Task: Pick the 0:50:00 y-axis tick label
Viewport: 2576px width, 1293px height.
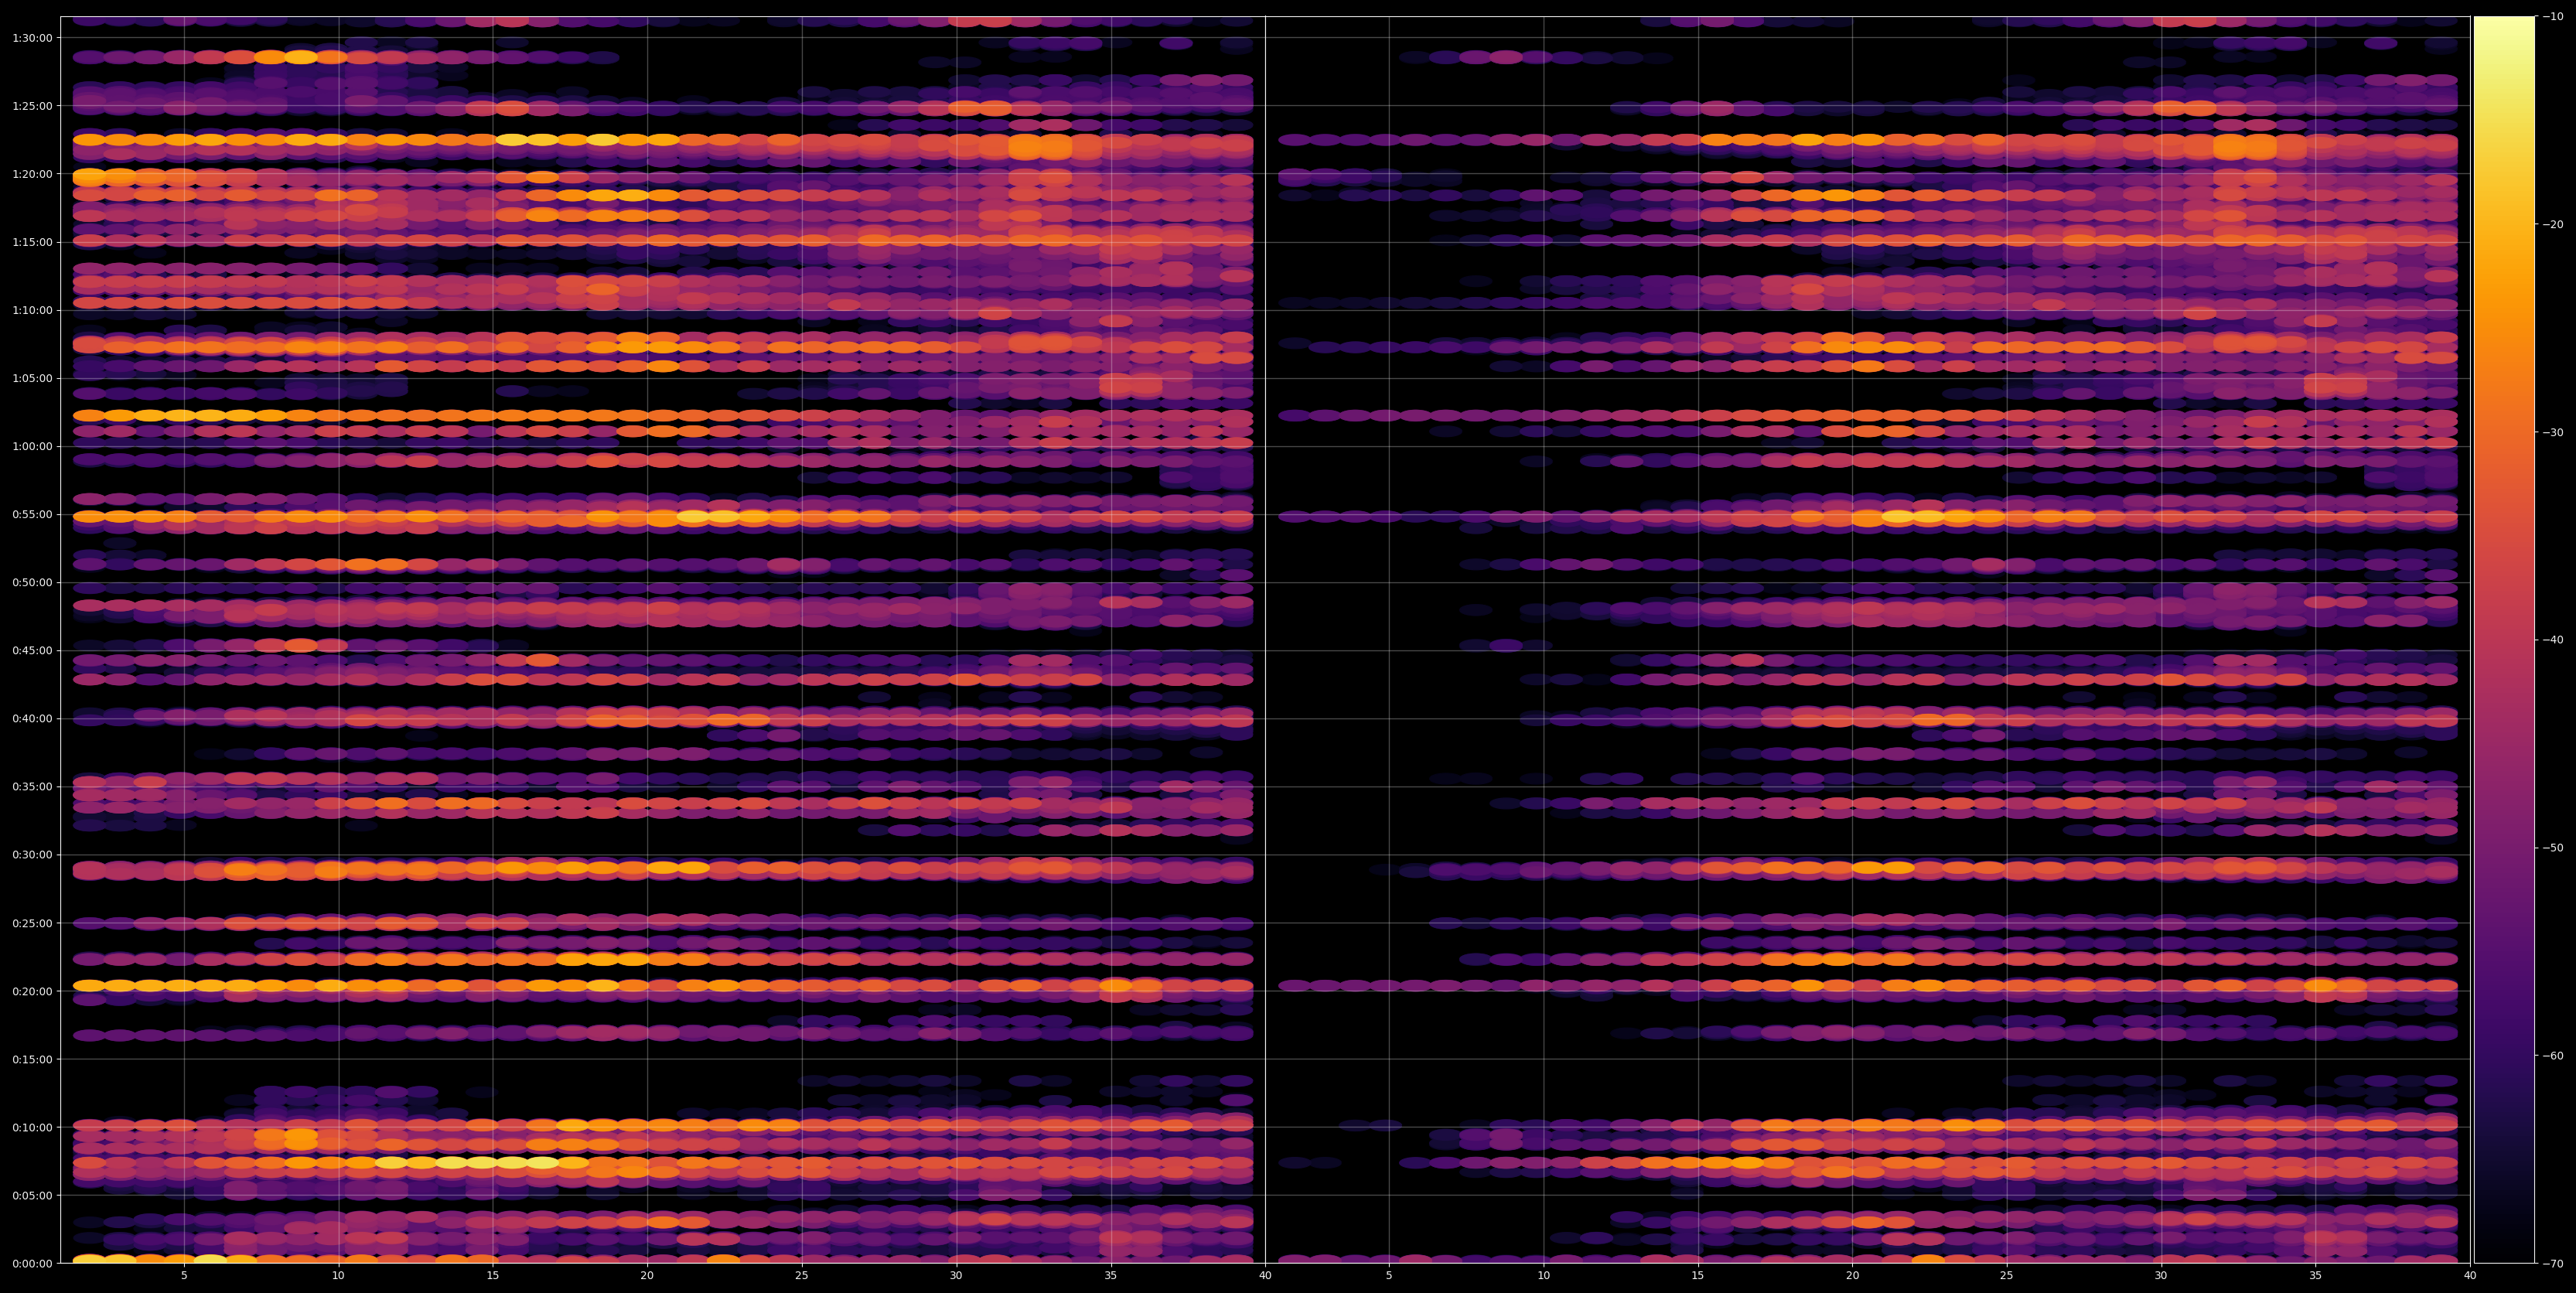Action: (x=32, y=582)
